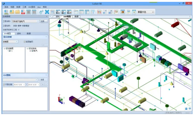Open the 工具 menu
194x115 pixels.
(24, 7)
